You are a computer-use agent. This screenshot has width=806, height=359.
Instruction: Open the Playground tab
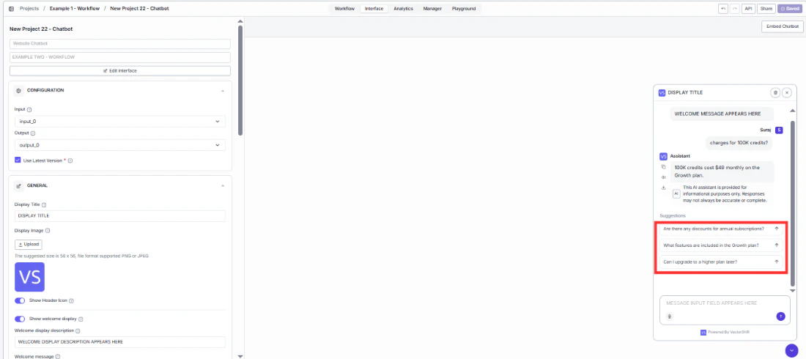point(464,9)
